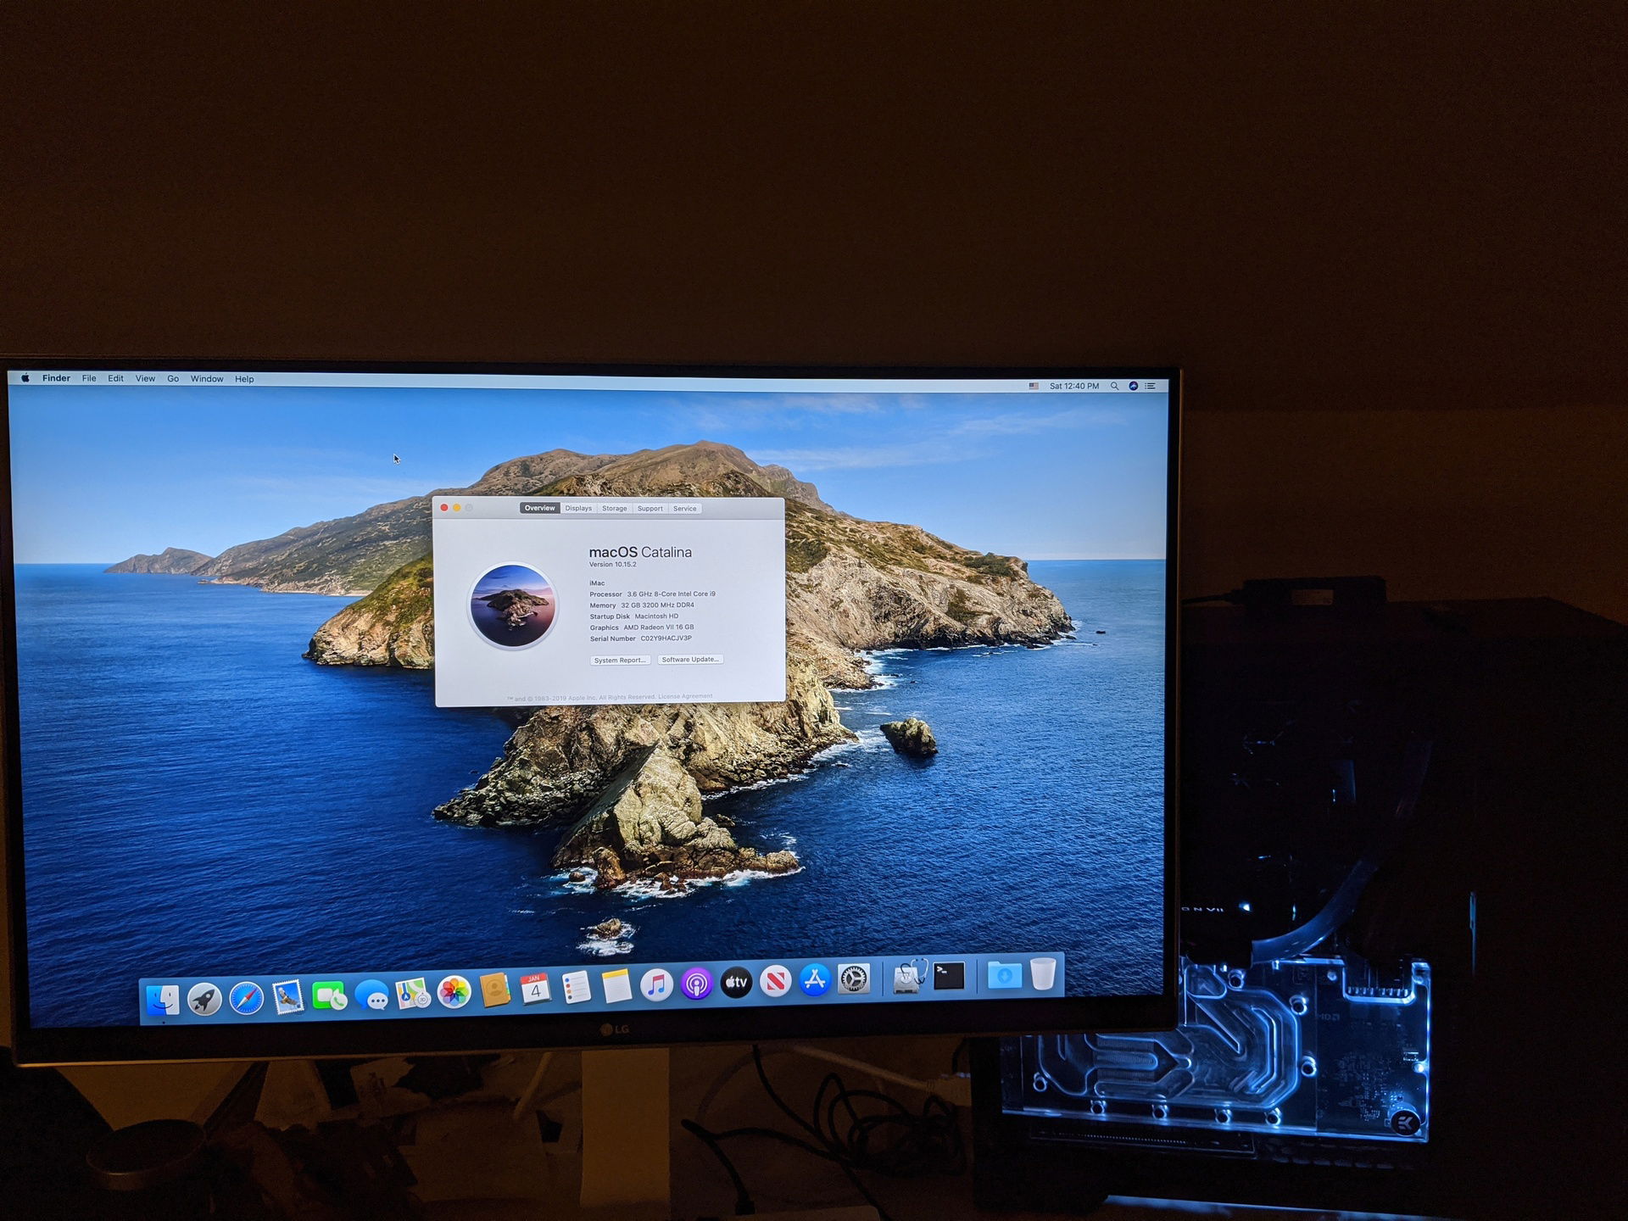Screen dimensions: 1628x1221
Task: Select the Displays tab
Action: tap(579, 508)
